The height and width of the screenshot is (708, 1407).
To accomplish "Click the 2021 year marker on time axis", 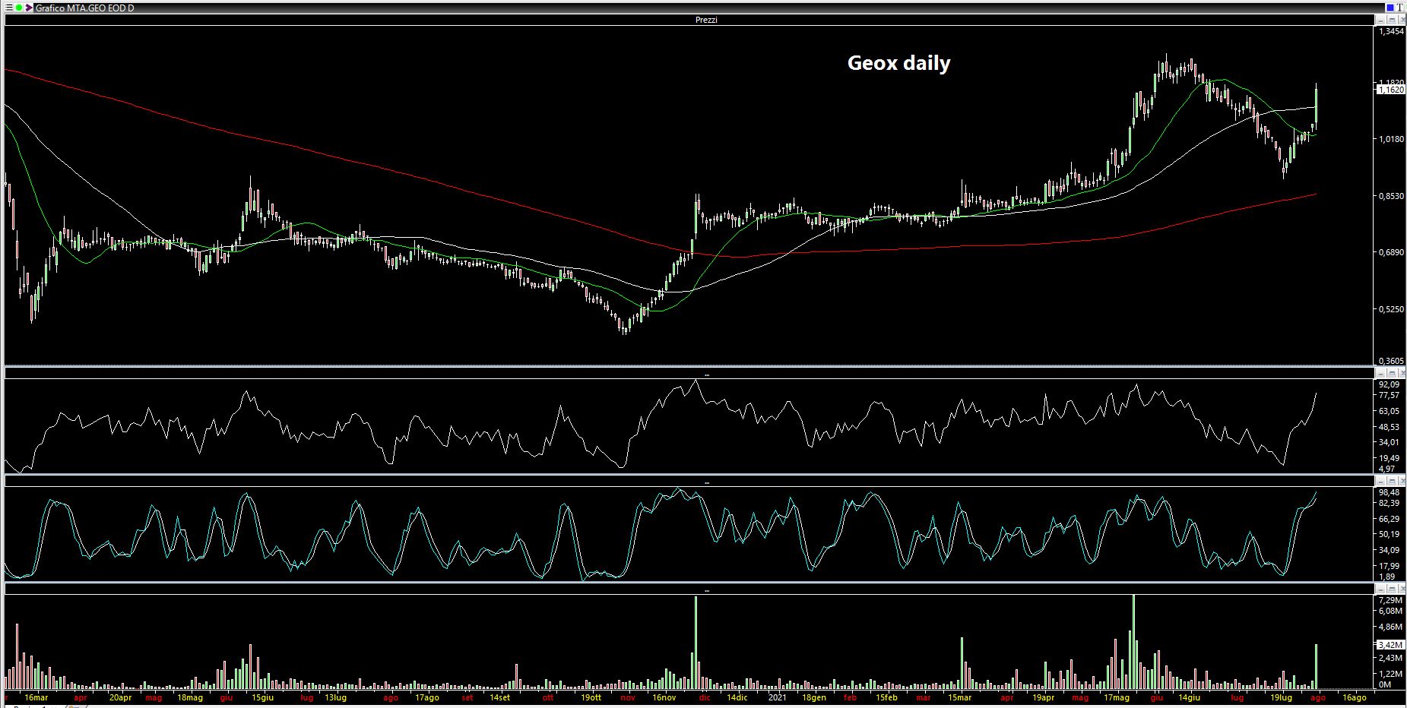I will click(777, 697).
